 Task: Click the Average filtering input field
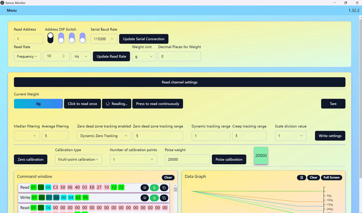(x=55, y=136)
